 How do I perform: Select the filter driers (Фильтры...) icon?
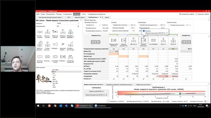[47, 57]
